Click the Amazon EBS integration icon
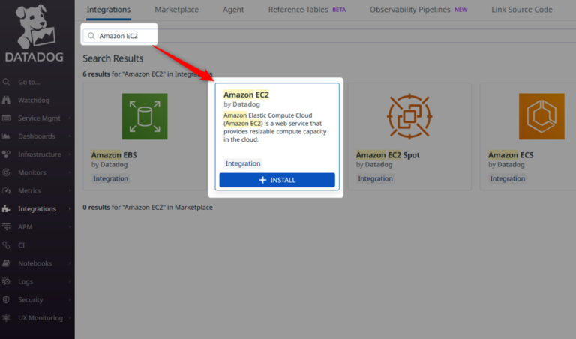The height and width of the screenshot is (339, 576). pos(145,117)
